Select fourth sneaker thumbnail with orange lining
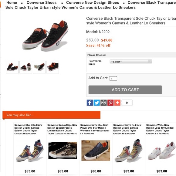 click(x=52, y=67)
